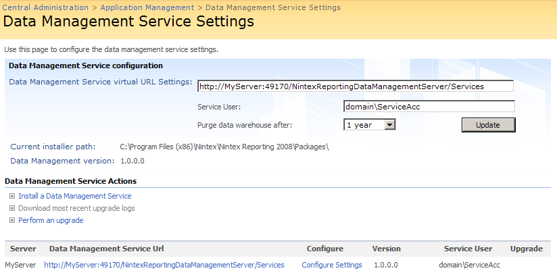Select Download most recent upgrade logs
557x279 pixels.
click(x=76, y=208)
